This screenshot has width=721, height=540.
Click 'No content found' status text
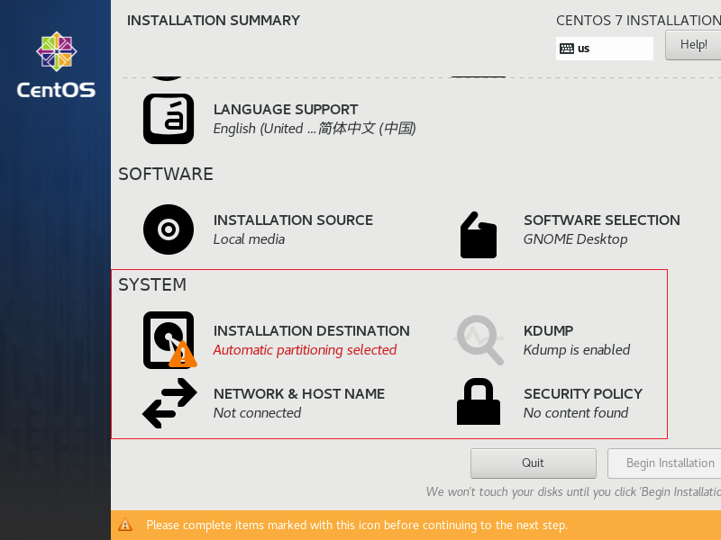pos(576,413)
